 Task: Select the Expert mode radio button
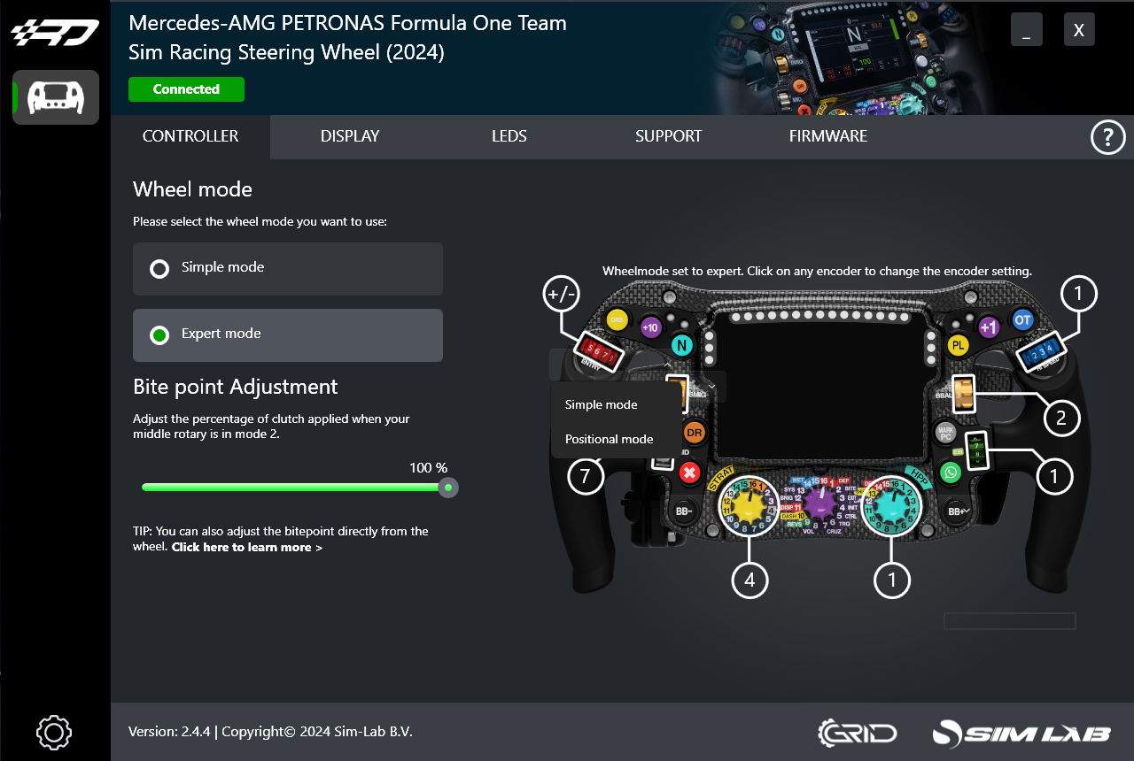[x=159, y=334]
